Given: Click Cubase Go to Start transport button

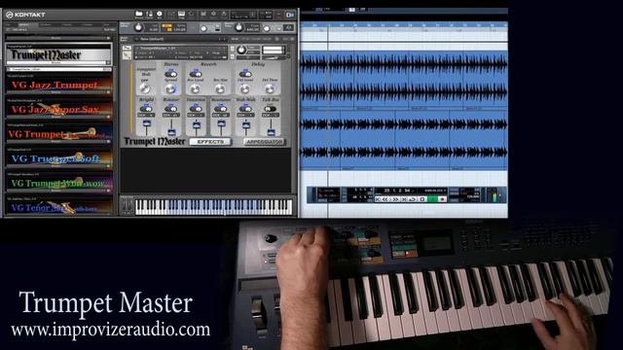Looking at the screenshot, I should [378, 199].
